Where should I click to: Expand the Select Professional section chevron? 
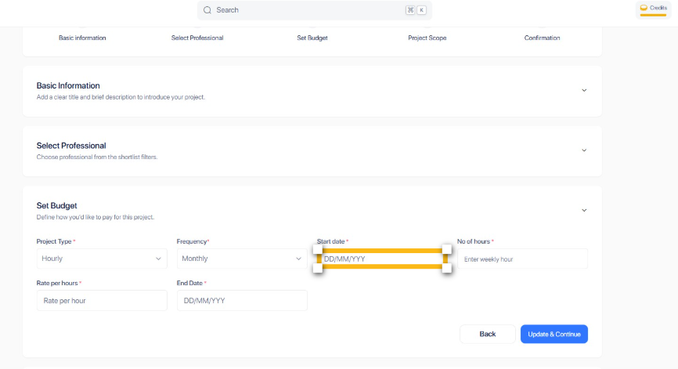click(x=584, y=150)
